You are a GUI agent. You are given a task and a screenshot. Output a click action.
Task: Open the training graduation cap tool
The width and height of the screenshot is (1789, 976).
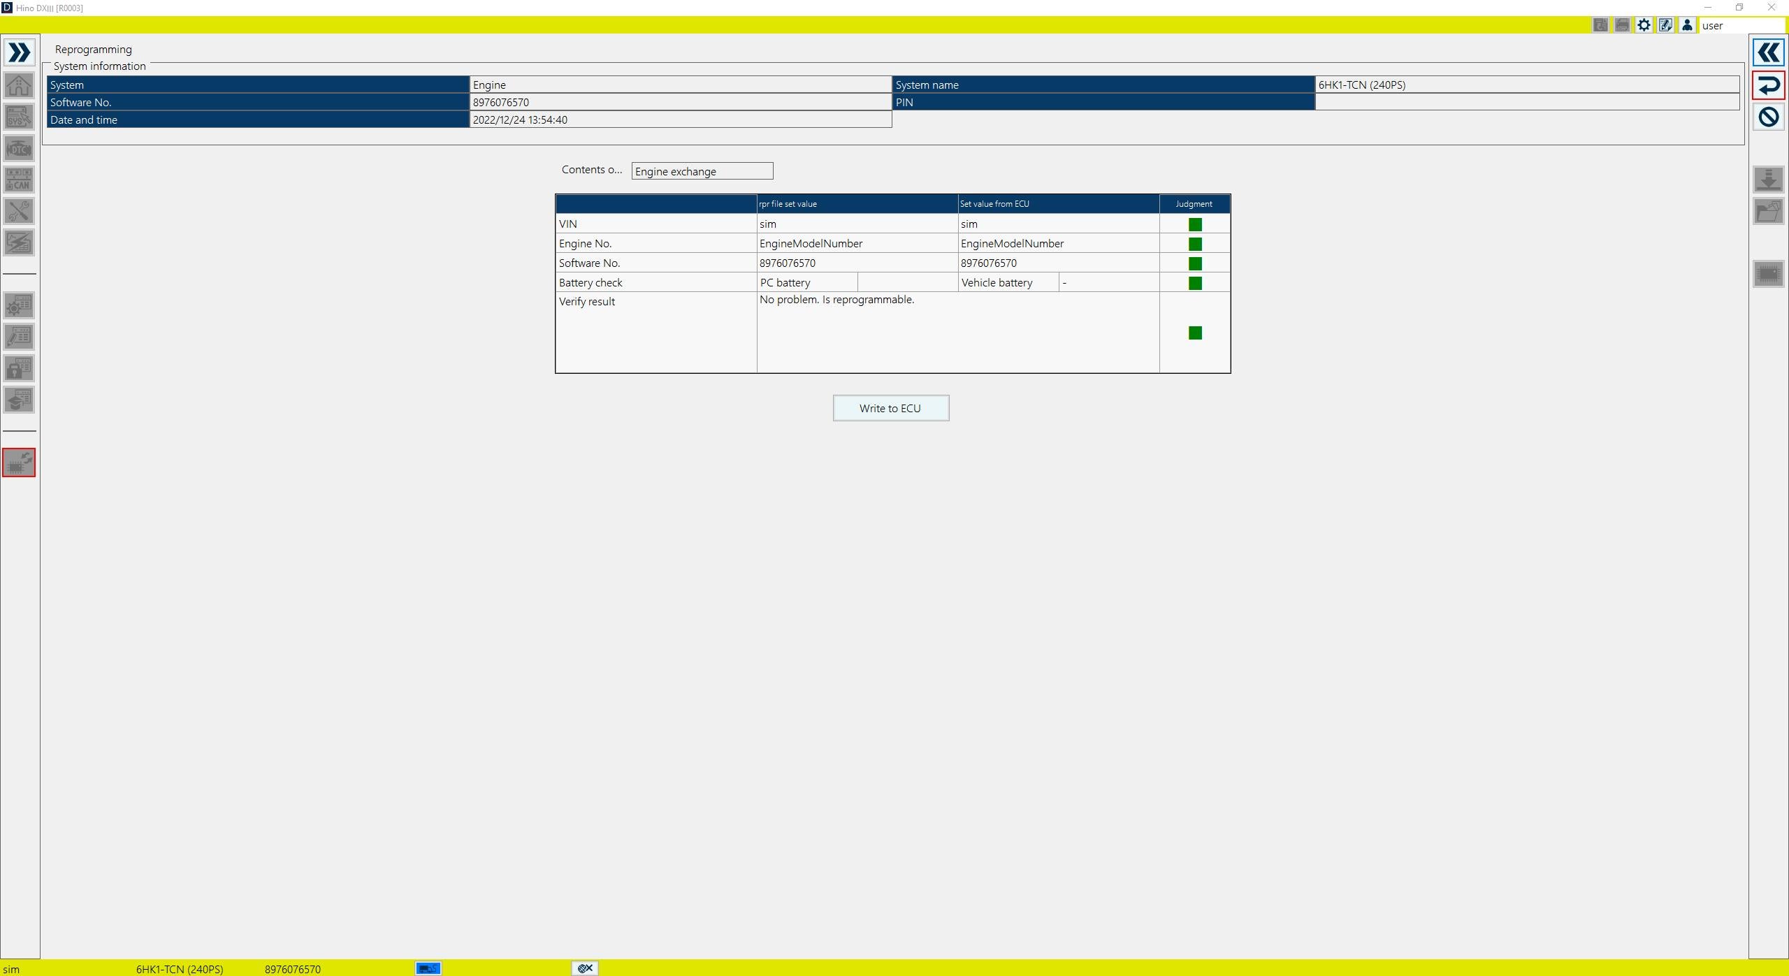[20, 400]
